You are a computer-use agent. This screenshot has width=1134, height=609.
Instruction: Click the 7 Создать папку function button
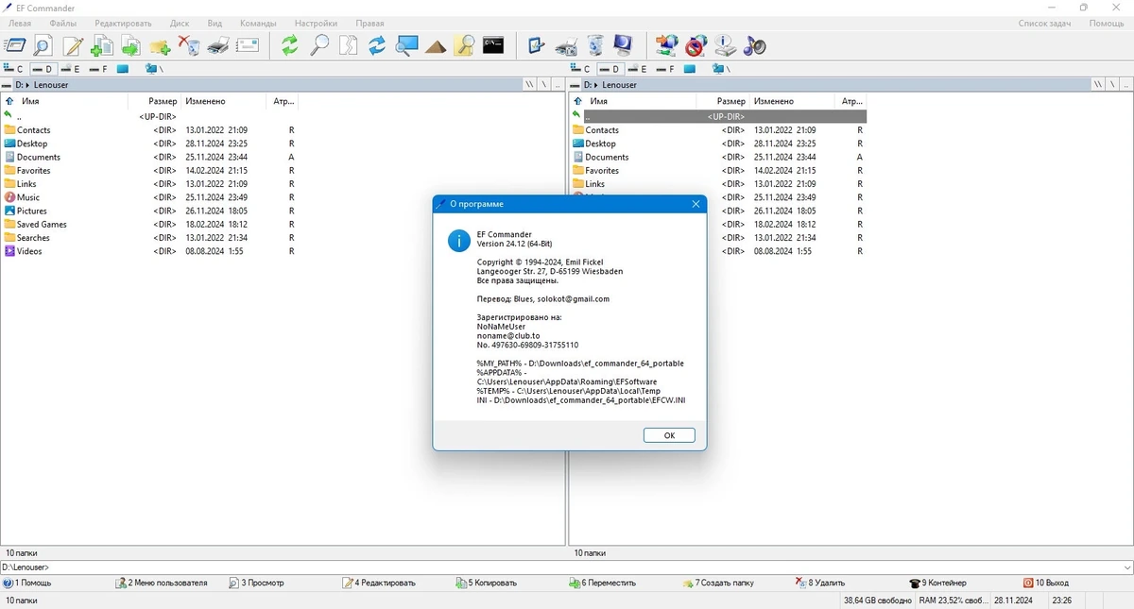718,583
